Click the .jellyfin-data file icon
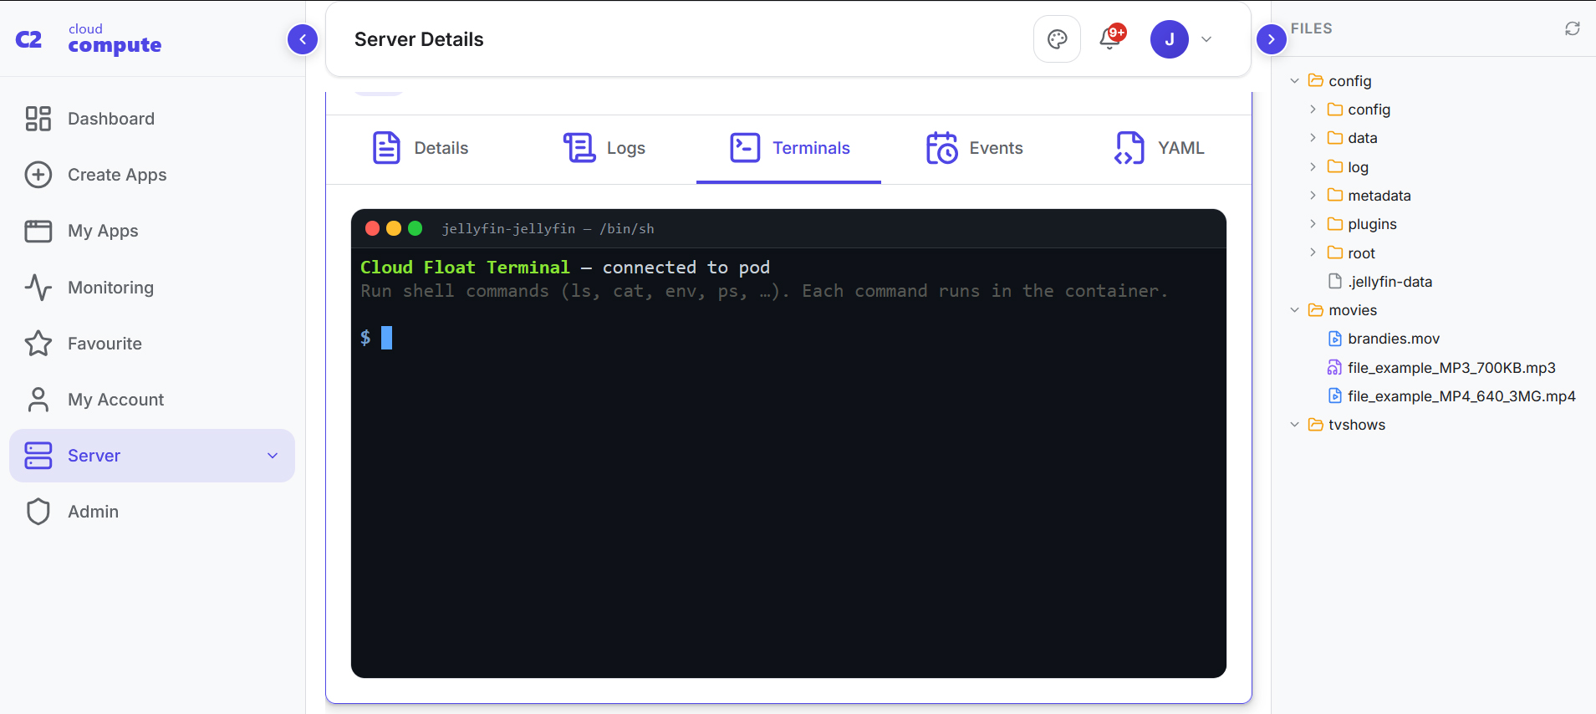 pyautogui.click(x=1335, y=282)
